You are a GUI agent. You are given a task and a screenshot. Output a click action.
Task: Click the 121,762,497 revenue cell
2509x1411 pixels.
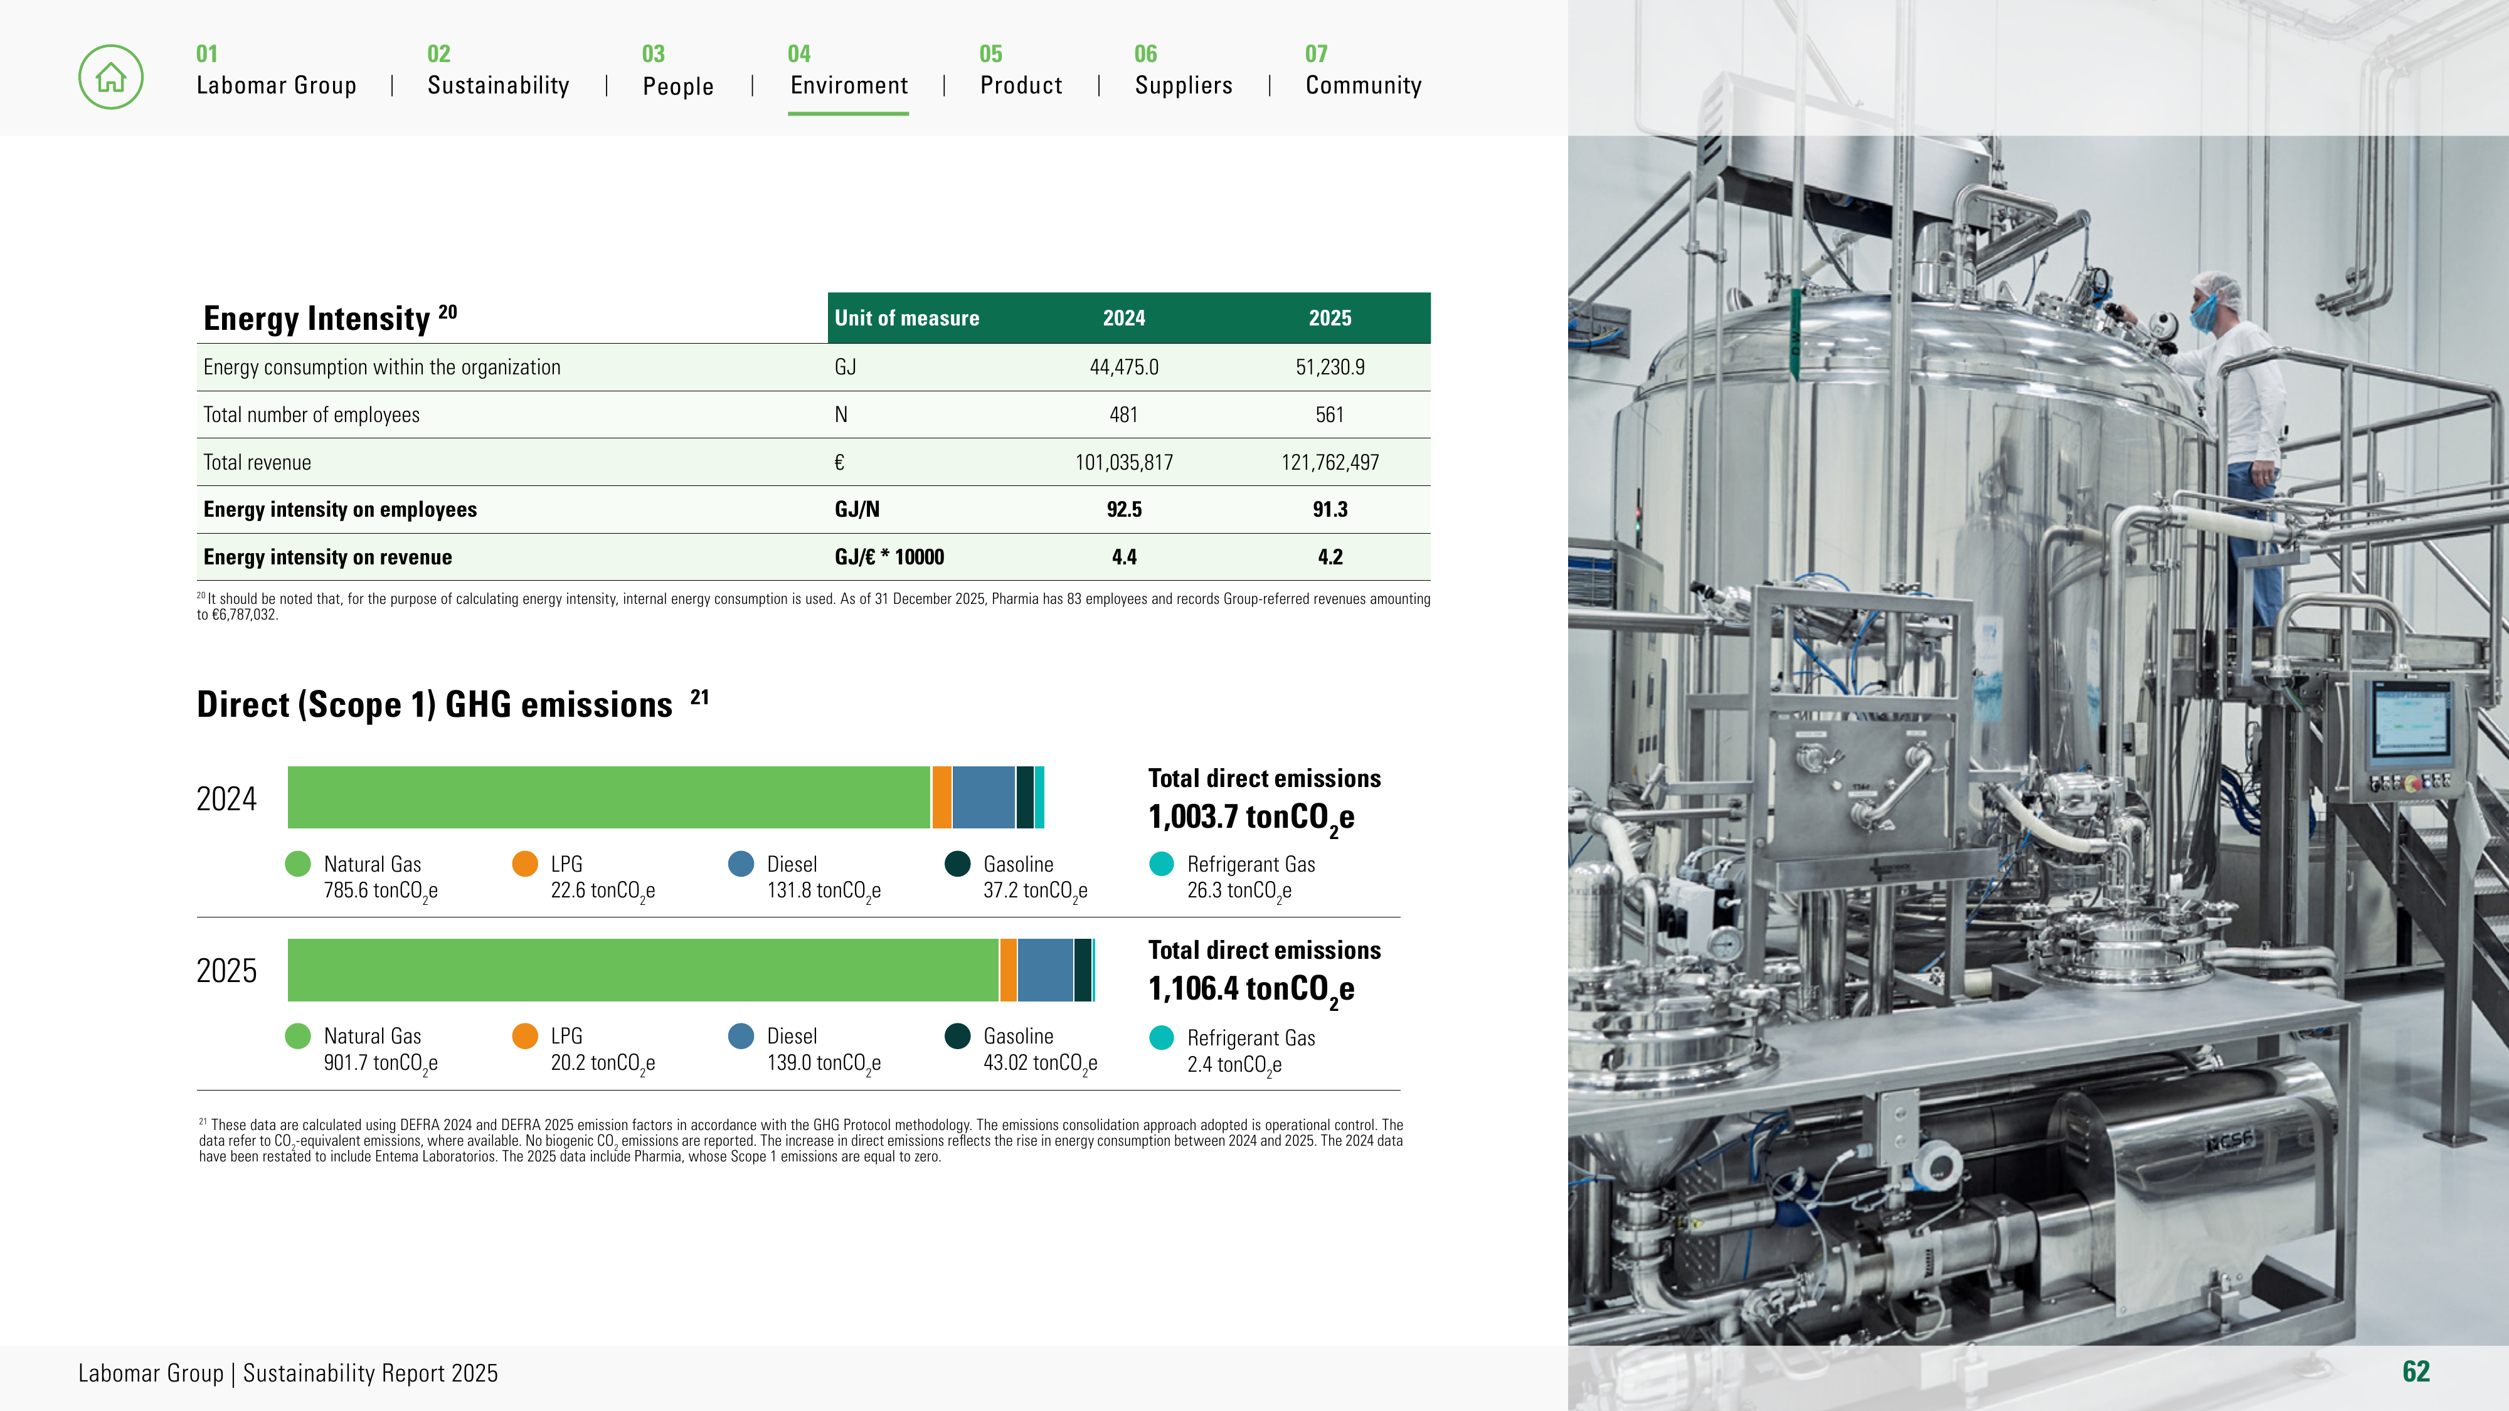[1330, 463]
